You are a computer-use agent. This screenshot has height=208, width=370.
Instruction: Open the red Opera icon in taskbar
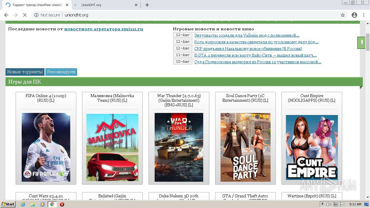pos(62,204)
